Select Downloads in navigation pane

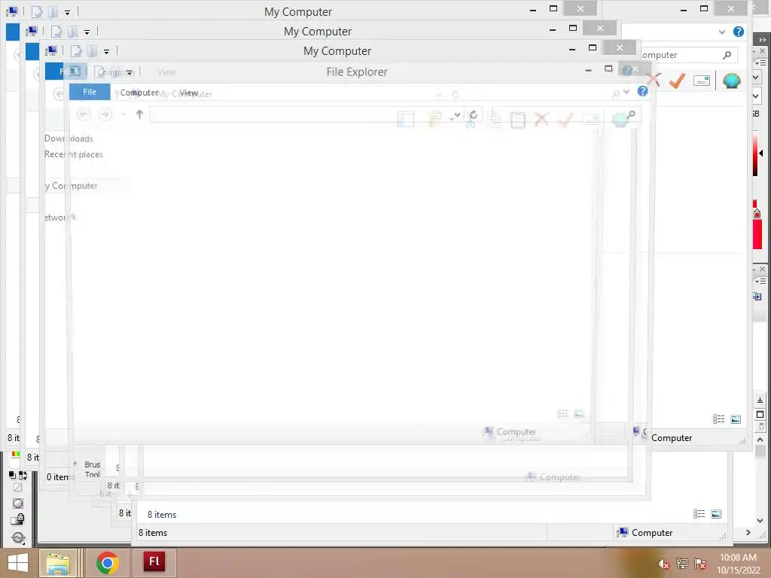point(69,138)
